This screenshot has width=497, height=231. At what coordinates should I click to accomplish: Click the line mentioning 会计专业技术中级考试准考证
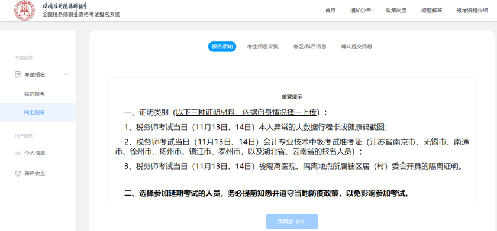pyautogui.click(x=292, y=147)
